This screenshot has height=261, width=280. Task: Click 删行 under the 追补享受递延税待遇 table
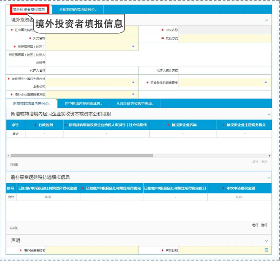pos(264,225)
